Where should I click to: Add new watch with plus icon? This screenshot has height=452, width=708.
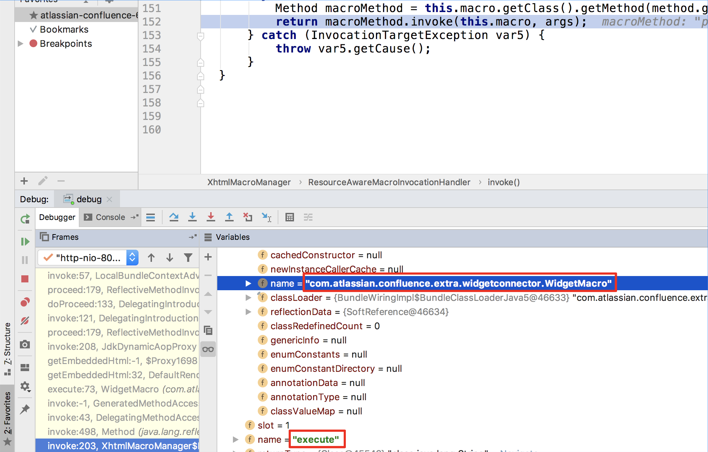point(208,257)
